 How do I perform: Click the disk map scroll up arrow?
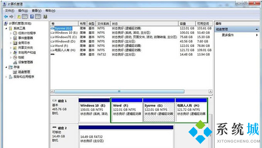pyautogui.click(x=211, y=98)
